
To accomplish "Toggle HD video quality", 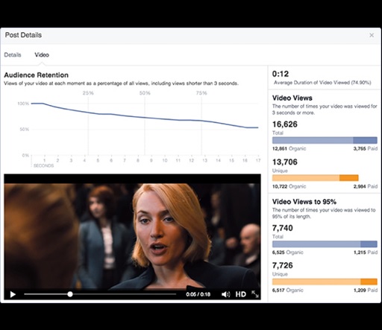I will coord(240,294).
